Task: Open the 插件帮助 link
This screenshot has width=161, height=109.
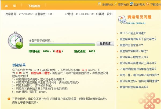Action: click(x=140, y=5)
